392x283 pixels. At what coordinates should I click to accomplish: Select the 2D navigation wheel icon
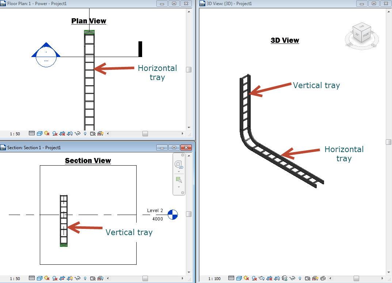tap(178, 164)
